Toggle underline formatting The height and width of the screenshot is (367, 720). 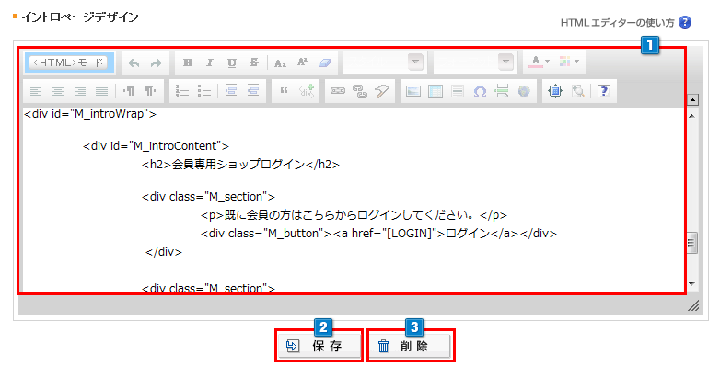[232, 63]
